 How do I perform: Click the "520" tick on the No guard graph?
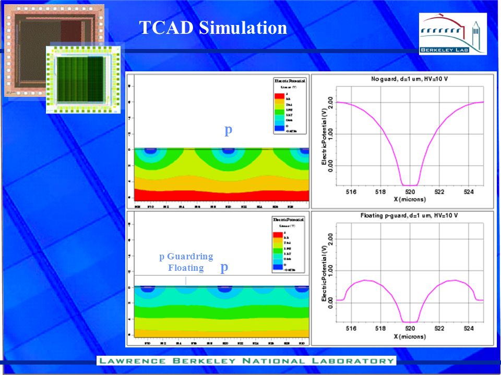410,192
